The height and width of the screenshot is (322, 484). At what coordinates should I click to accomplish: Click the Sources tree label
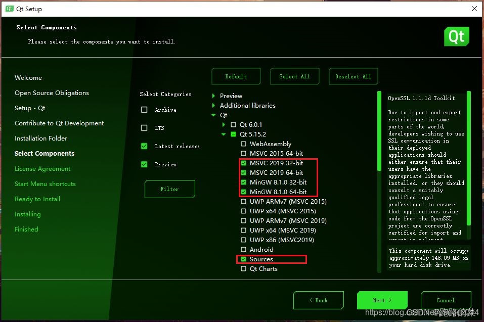pos(261,259)
